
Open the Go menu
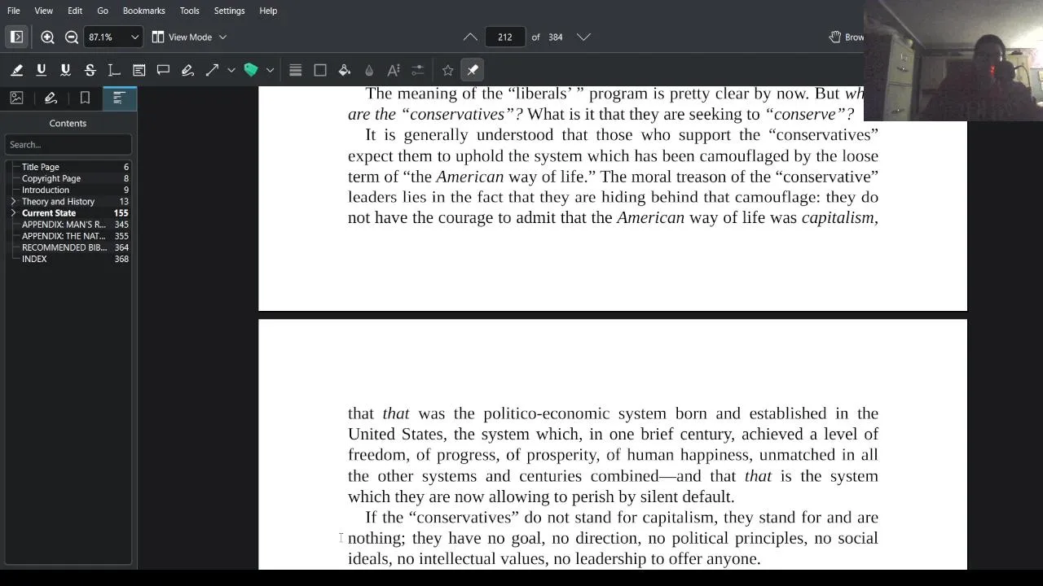pos(103,11)
